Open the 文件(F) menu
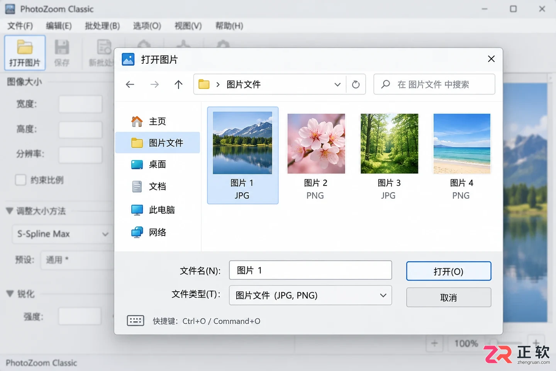Screen dimensions: 556x371 20,26
